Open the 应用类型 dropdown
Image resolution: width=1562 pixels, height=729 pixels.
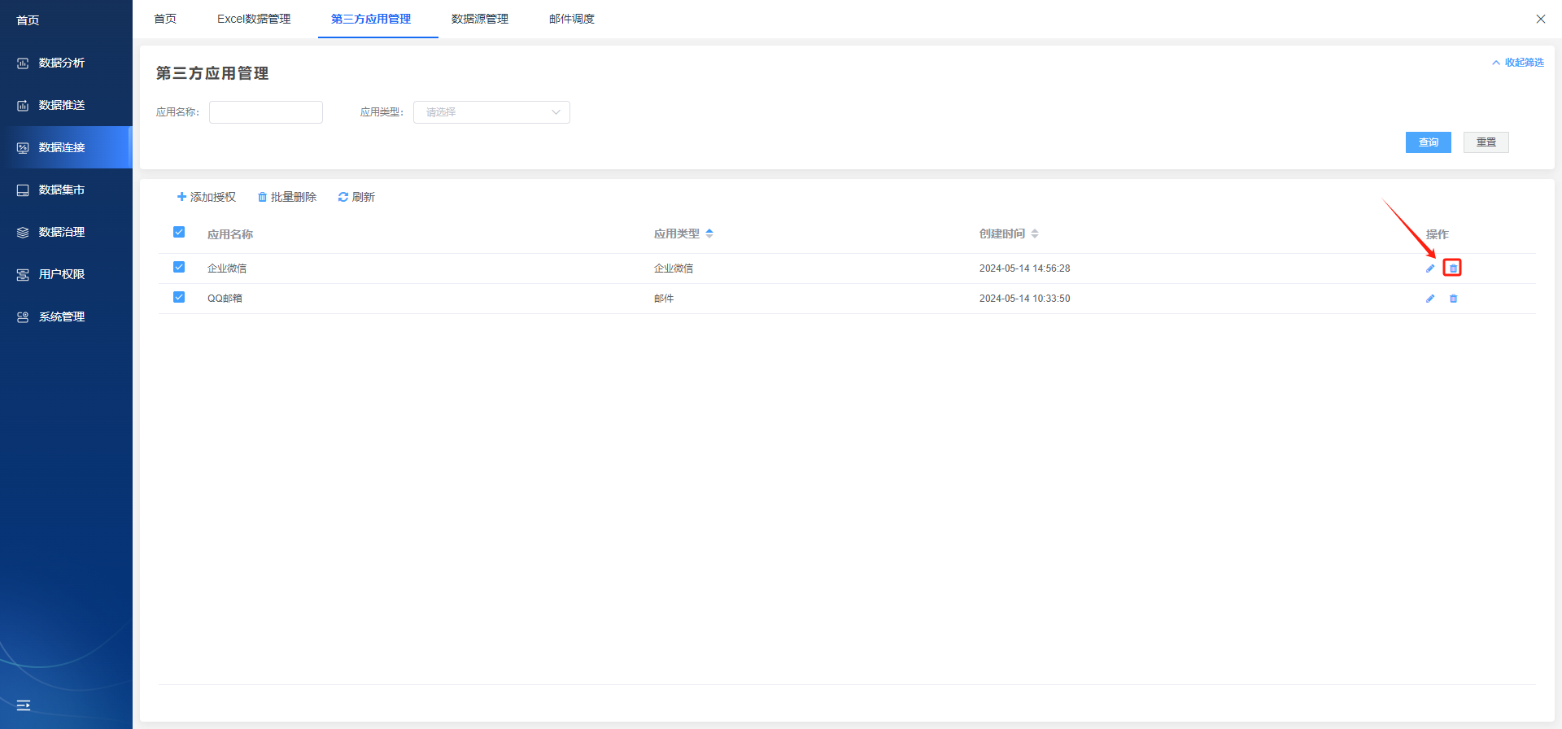click(491, 112)
